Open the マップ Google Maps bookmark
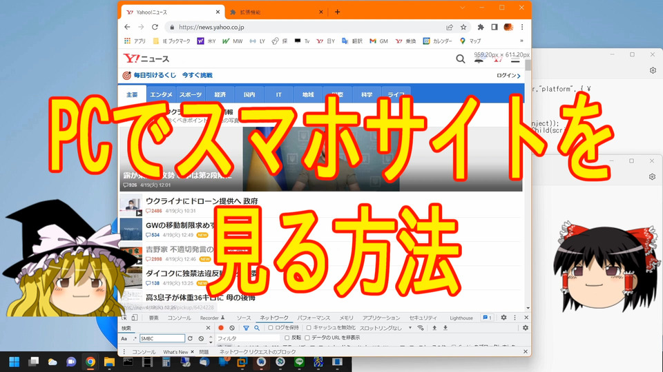This screenshot has width=663, height=372. tap(470, 41)
